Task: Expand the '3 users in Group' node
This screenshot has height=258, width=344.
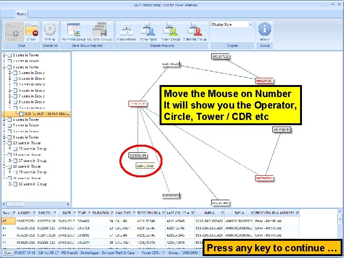Action: pos(10,73)
